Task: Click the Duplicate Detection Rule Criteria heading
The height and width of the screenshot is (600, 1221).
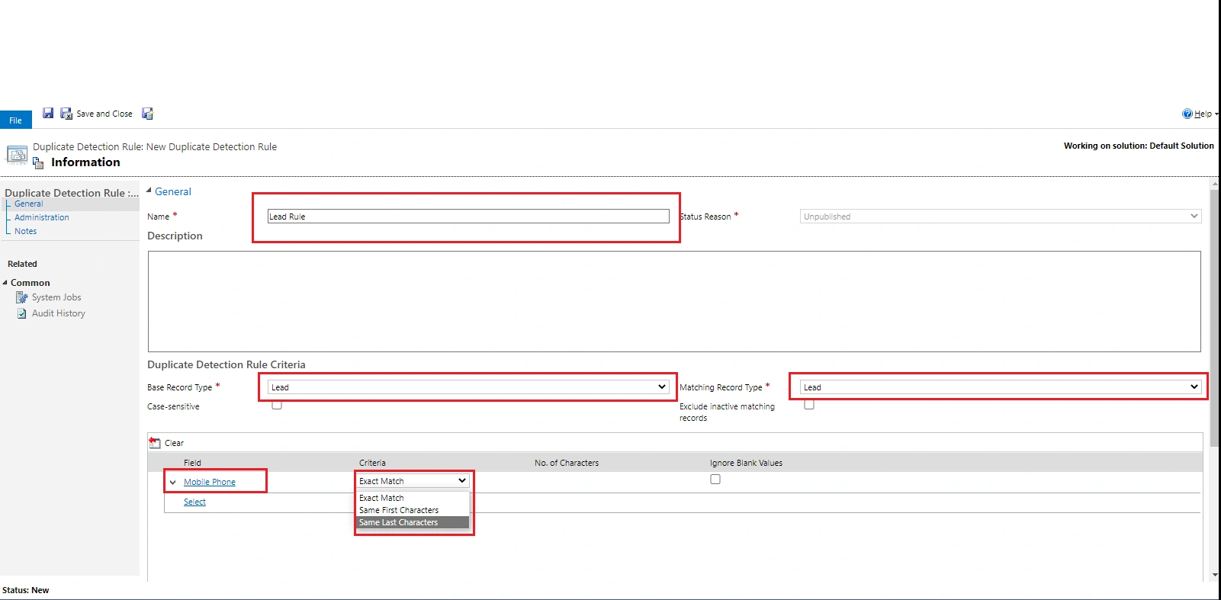Action: [x=227, y=364]
